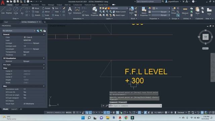Expand the Modify panel dropdown
The height and width of the screenshot is (121, 215).
[x=48, y=18]
